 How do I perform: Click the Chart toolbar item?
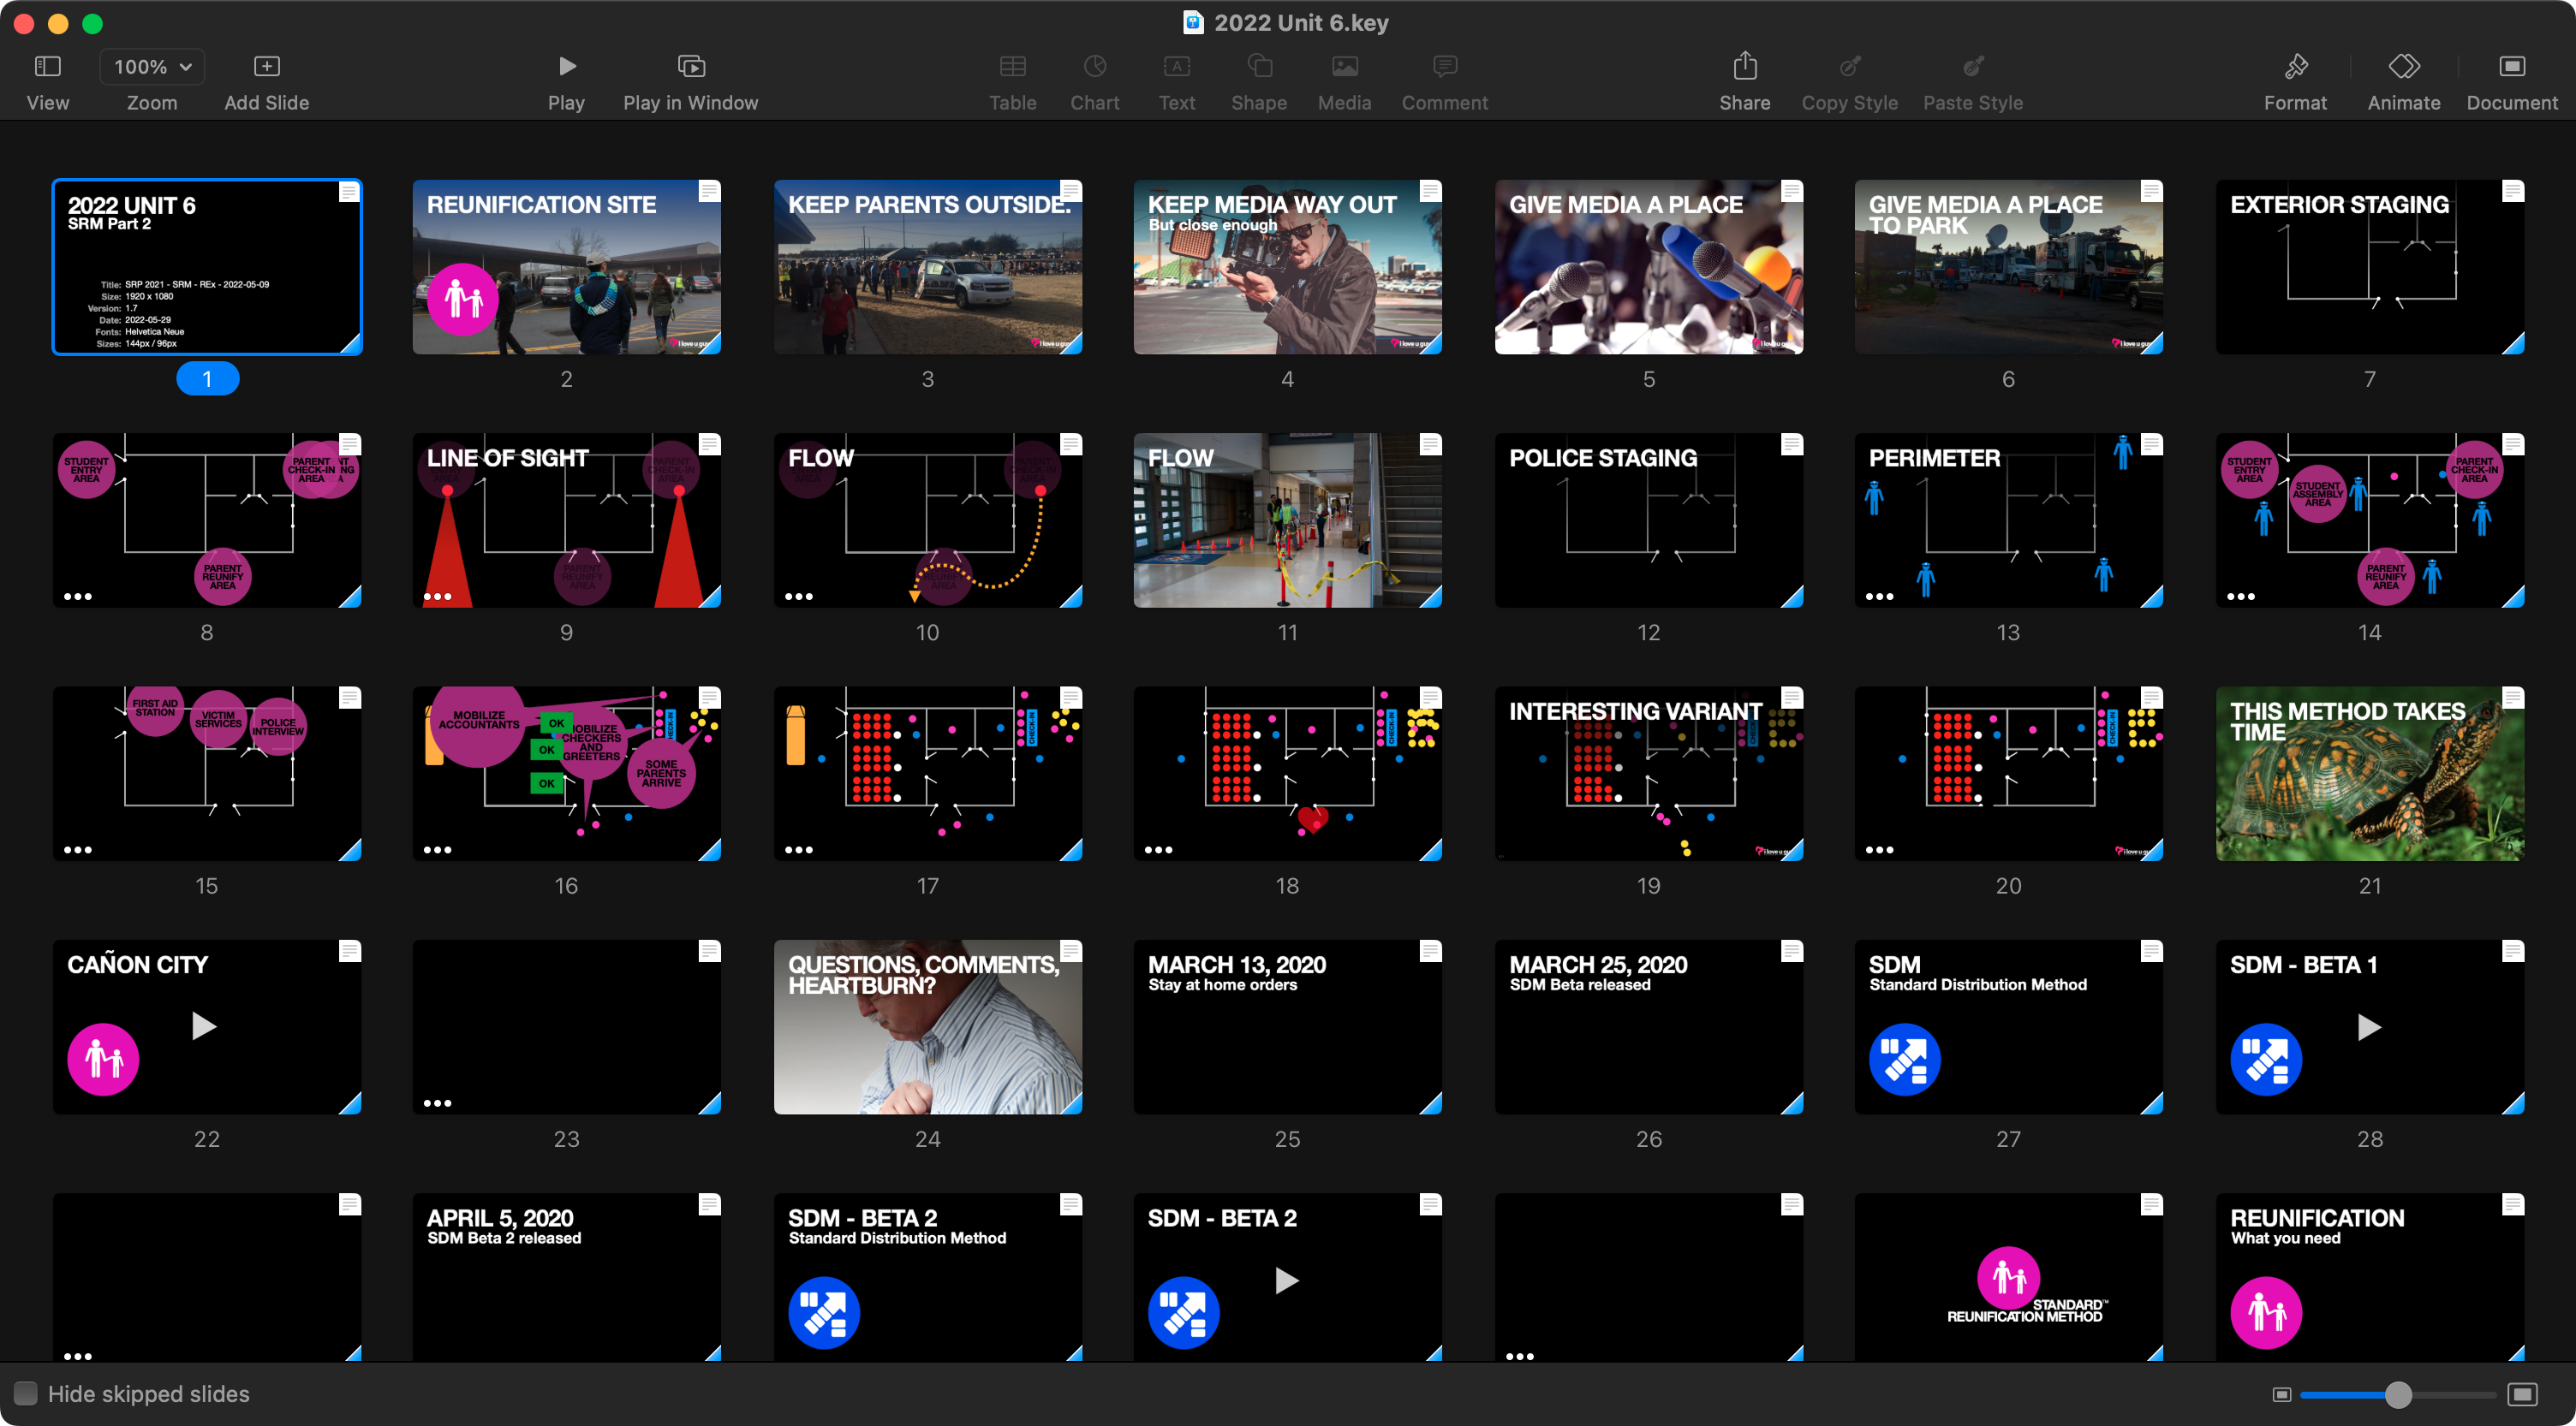click(1094, 80)
